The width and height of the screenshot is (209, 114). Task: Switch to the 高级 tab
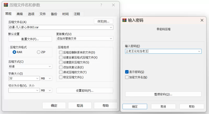pyautogui.click(x=20, y=14)
